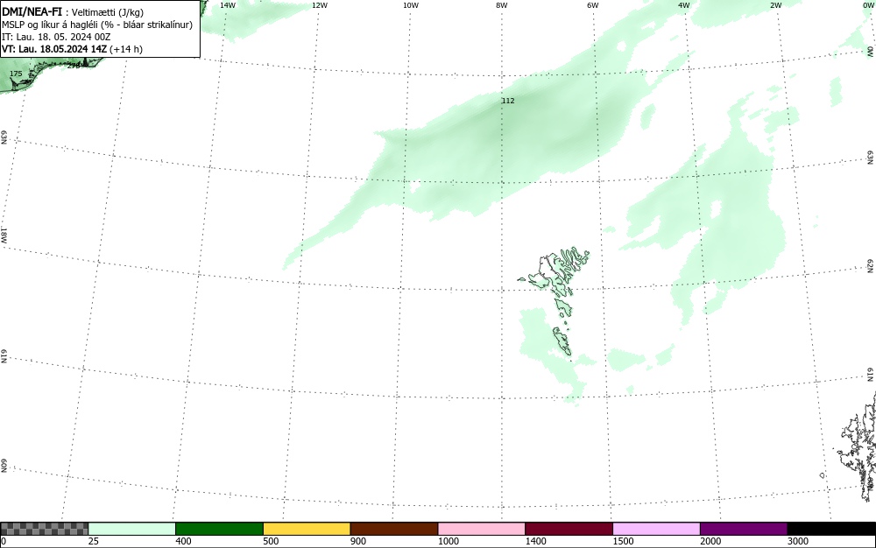876x548 pixels.
Task: Click the '6W' longitude label
Action: pyautogui.click(x=593, y=5)
